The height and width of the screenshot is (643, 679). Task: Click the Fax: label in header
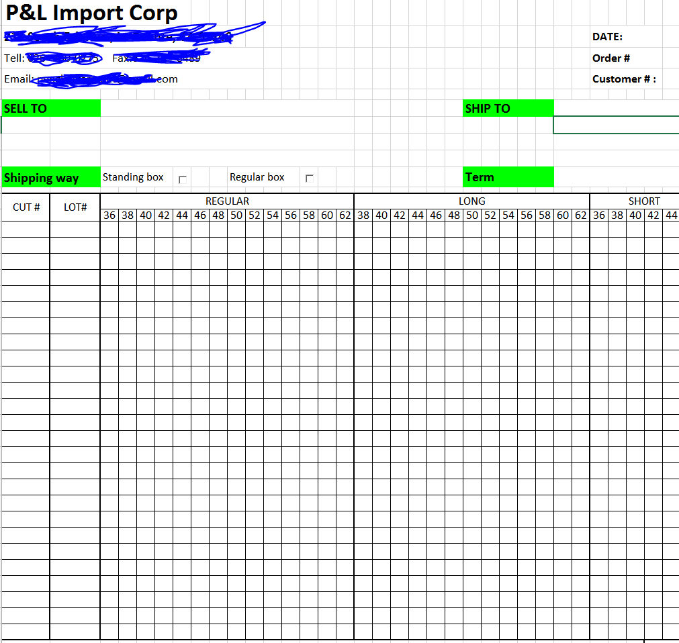(122, 58)
